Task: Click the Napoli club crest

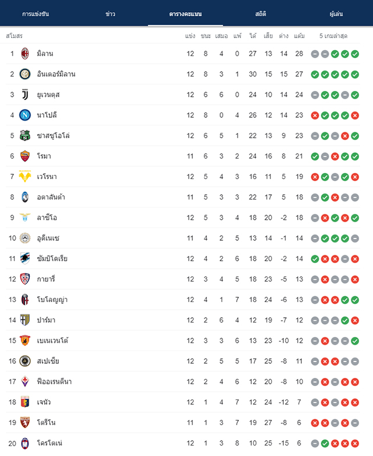Action: tap(25, 115)
